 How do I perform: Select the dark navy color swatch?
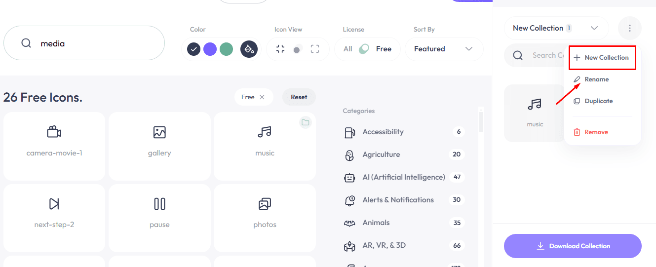coord(194,49)
